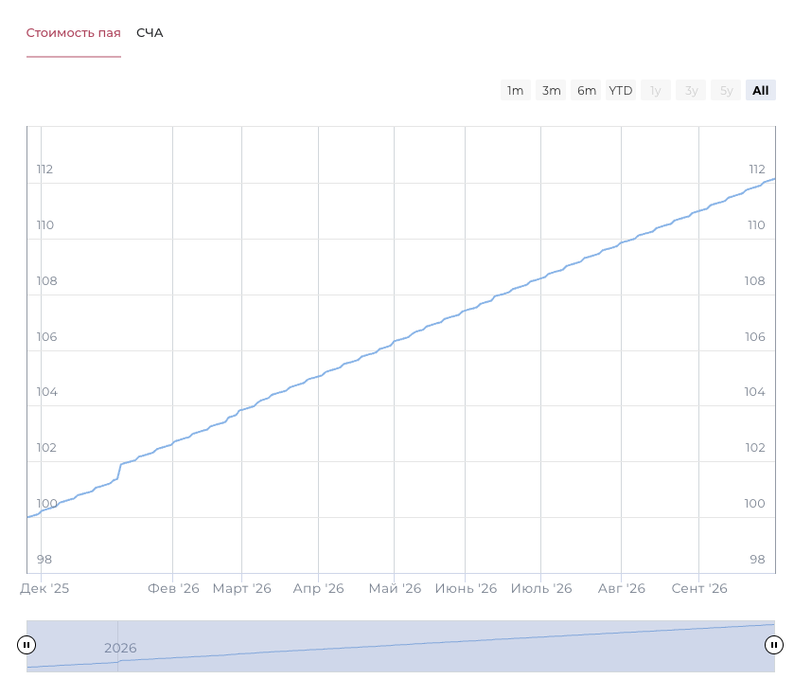Click the right axis value 98
The image size is (794, 697).
point(757,560)
